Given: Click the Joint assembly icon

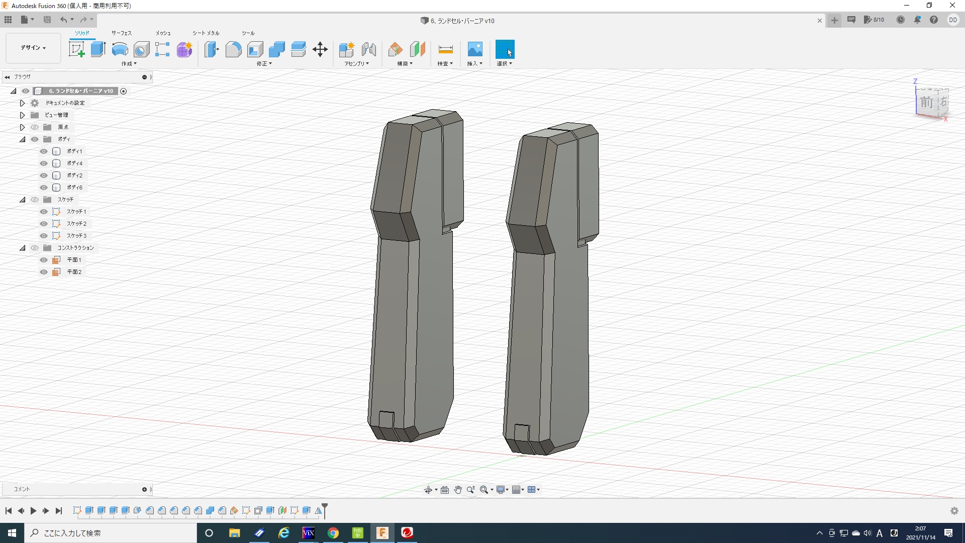Looking at the screenshot, I should pyautogui.click(x=369, y=49).
